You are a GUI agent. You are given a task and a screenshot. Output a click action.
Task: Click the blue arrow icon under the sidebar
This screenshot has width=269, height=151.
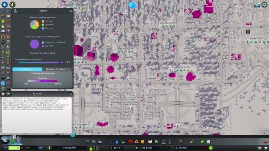tap(8, 94)
